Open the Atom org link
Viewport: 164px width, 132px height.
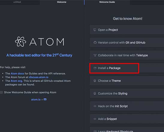(16, 81)
